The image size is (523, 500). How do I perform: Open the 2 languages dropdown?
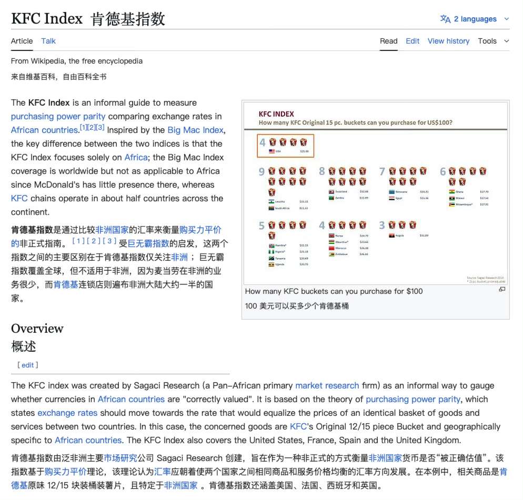(x=474, y=19)
